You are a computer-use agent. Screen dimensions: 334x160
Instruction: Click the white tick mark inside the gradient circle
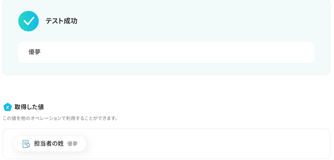pyautogui.click(x=28, y=21)
